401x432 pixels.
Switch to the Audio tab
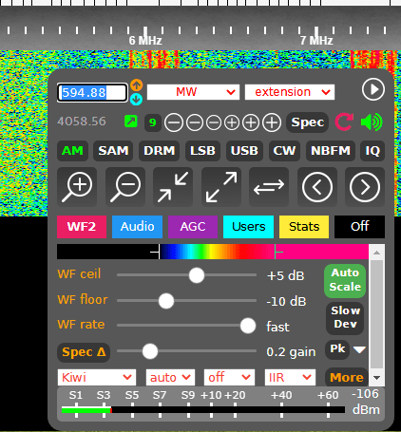[137, 227]
